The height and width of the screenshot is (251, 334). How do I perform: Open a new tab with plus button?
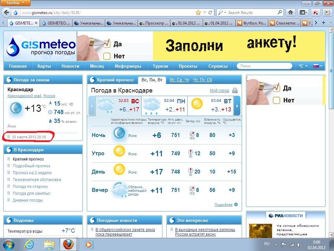tap(324, 23)
